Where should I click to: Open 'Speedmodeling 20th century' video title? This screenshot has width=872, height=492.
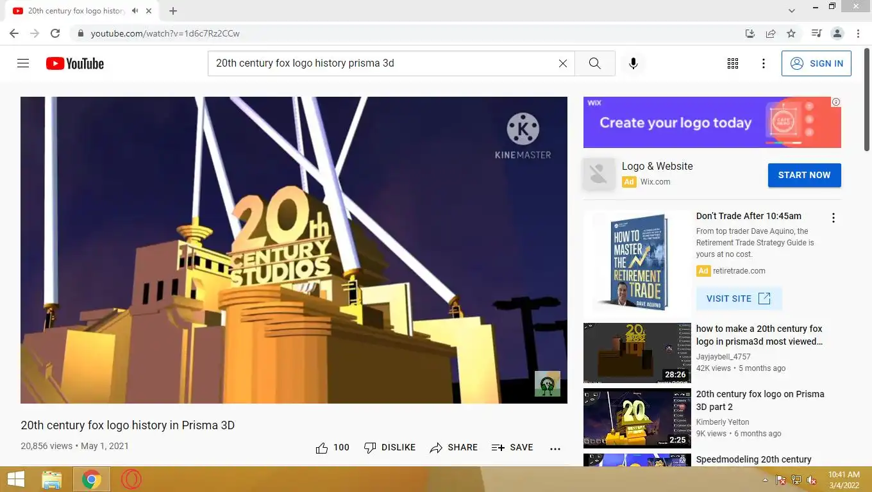754,459
